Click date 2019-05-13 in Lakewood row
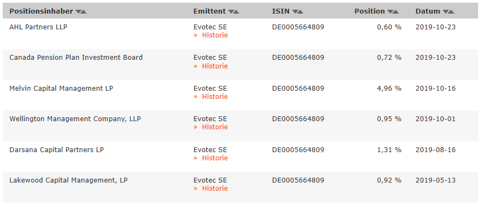 pyautogui.click(x=435, y=180)
